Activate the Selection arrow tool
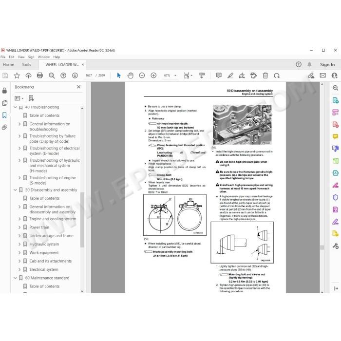Screen dimensions: 341x341 point(119,76)
